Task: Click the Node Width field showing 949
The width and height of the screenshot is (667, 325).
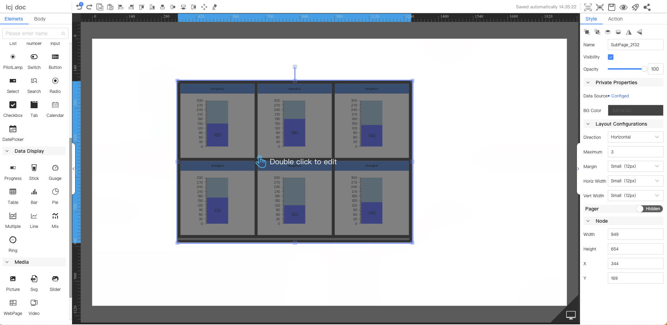Action: [x=635, y=234]
